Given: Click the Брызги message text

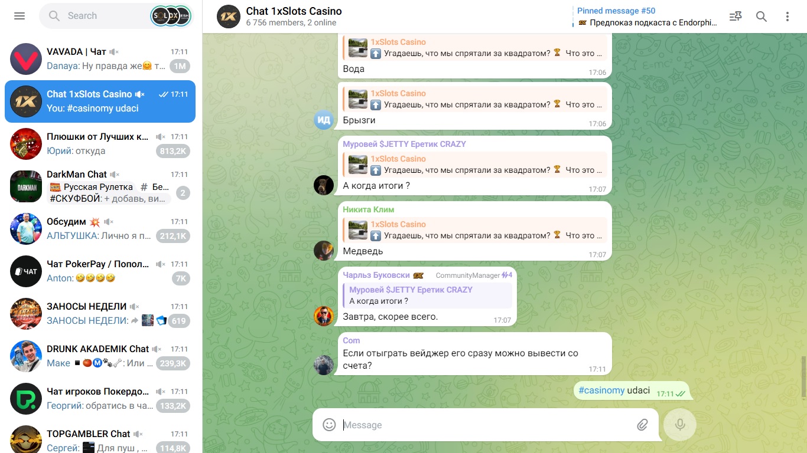Looking at the screenshot, I should coord(359,120).
